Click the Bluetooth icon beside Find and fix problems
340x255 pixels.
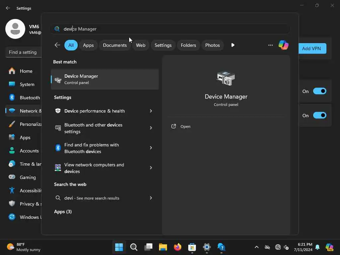(x=58, y=148)
